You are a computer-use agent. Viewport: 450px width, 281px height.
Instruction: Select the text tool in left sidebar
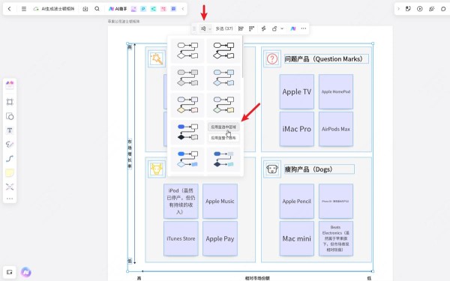(x=10, y=130)
